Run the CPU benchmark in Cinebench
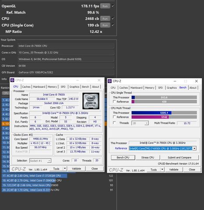 [x=105, y=19]
